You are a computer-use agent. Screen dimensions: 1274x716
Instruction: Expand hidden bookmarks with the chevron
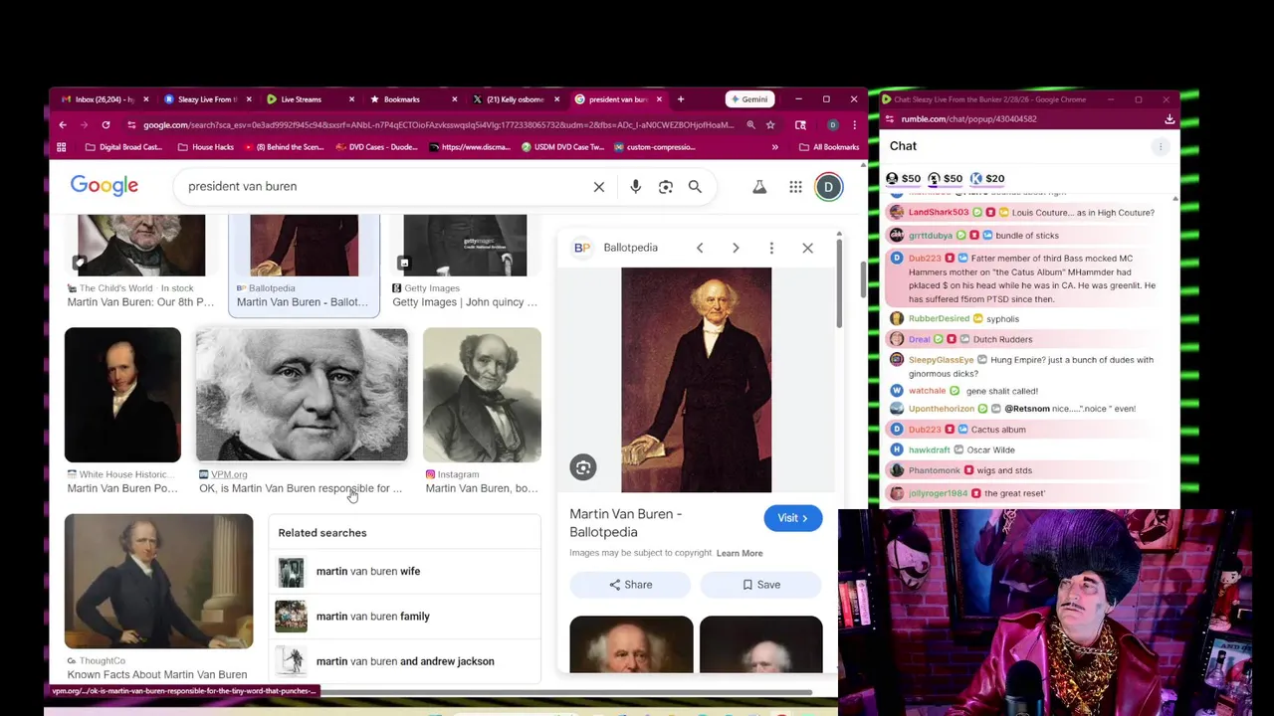click(774, 147)
